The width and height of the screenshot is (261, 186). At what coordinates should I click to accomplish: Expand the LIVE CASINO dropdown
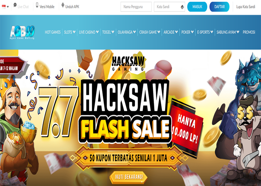pos(89,32)
